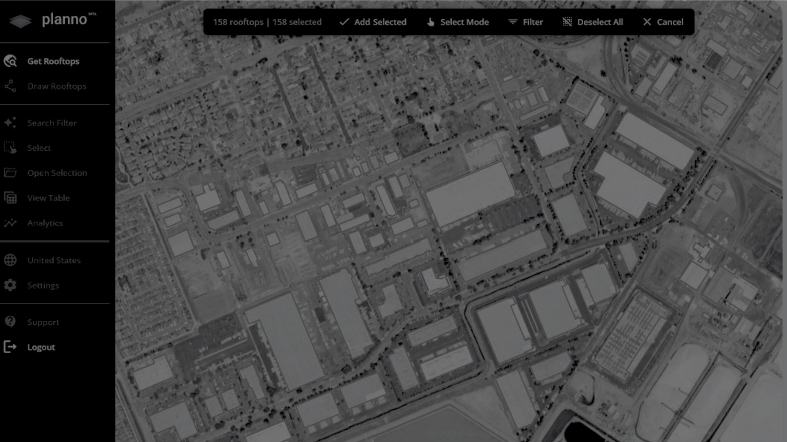Click the Analytics chart icon
Image resolution: width=787 pixels, height=442 pixels.
[x=10, y=223]
